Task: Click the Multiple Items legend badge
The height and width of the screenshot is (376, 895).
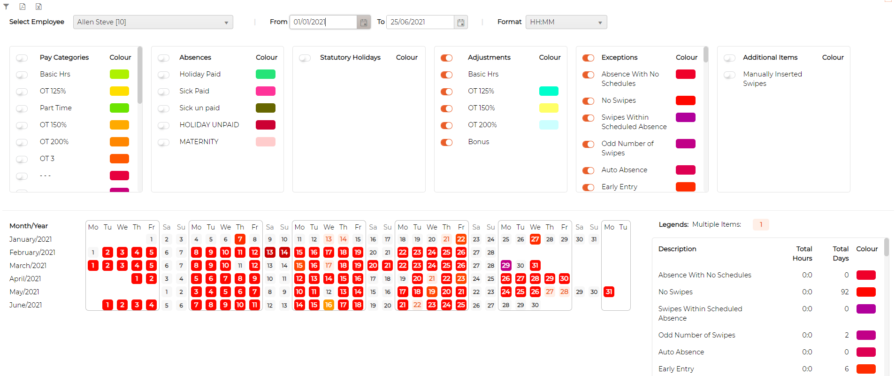Action: pyautogui.click(x=761, y=224)
